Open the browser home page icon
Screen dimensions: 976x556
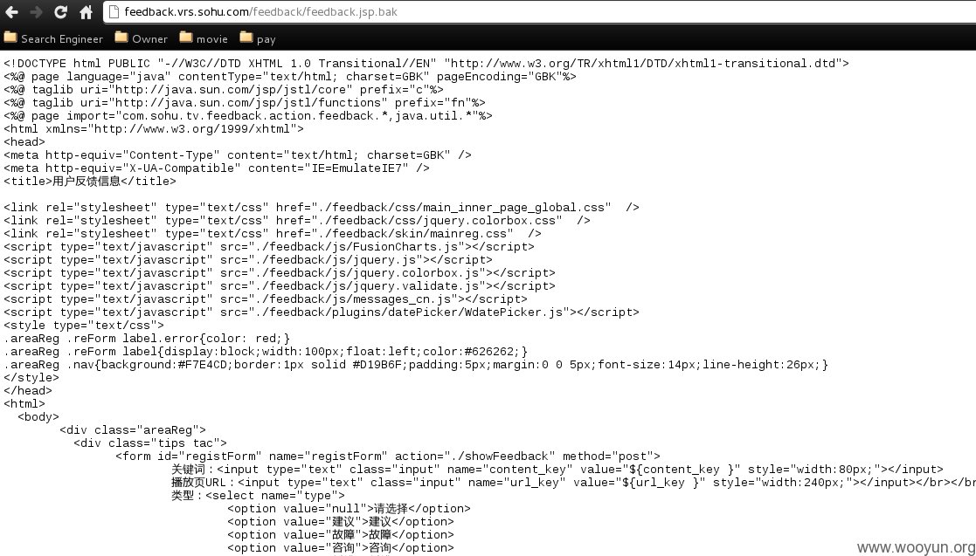pyautogui.click(x=86, y=12)
